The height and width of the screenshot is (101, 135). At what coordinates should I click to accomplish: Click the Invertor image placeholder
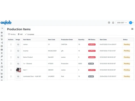[18, 51]
